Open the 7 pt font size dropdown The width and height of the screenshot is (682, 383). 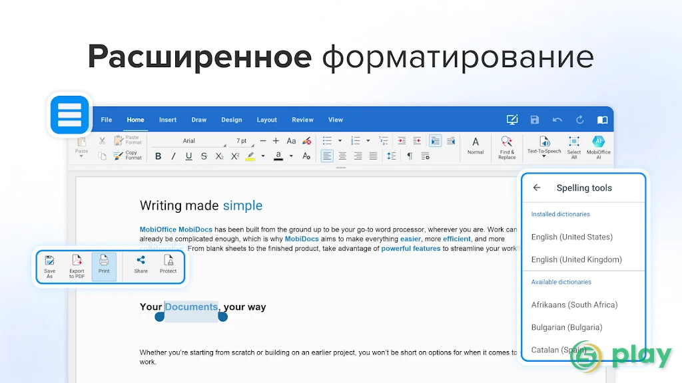[242, 141]
